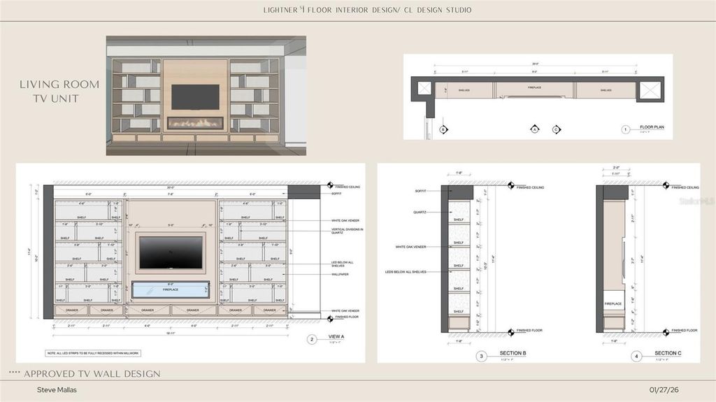Click the QUARTZ label in Section B
The height and width of the screenshot is (402, 716).
tap(420, 212)
